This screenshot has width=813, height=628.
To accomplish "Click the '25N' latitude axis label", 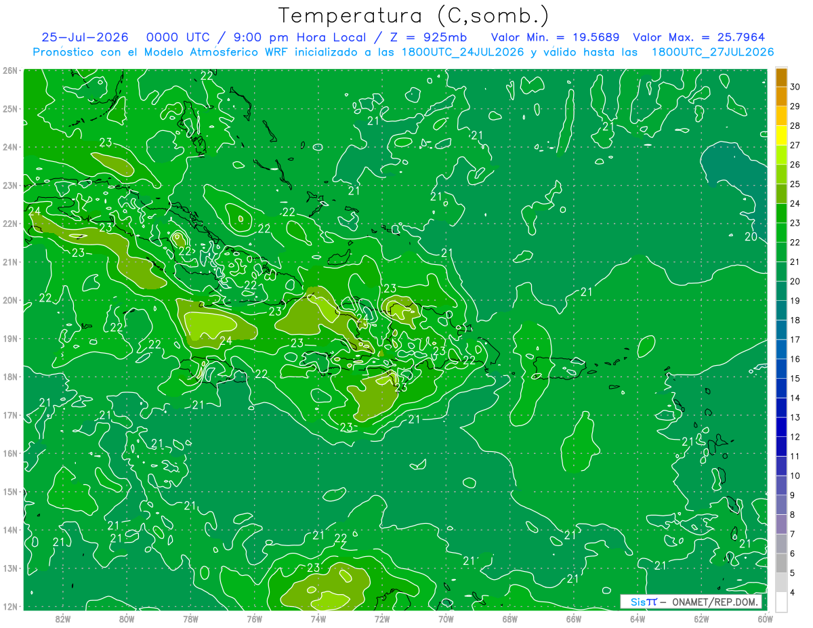I will pos(9,108).
